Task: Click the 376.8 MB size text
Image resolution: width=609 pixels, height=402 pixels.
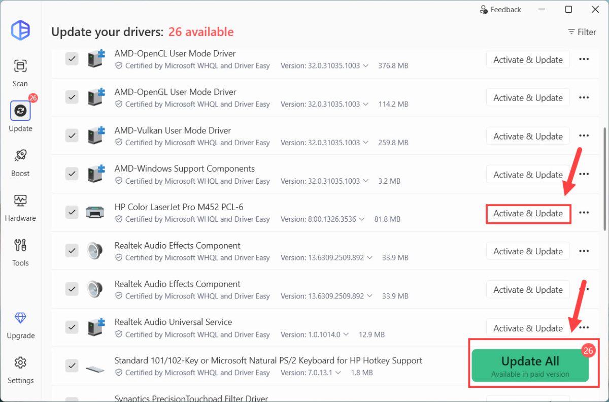Action: 393,66
